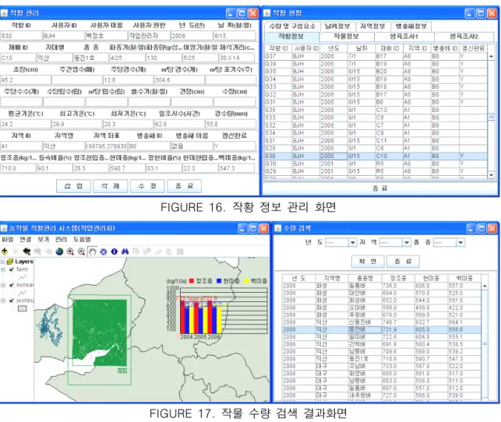Click the 확인 button in 수량 검색
501x422 pixels.
pos(368,262)
